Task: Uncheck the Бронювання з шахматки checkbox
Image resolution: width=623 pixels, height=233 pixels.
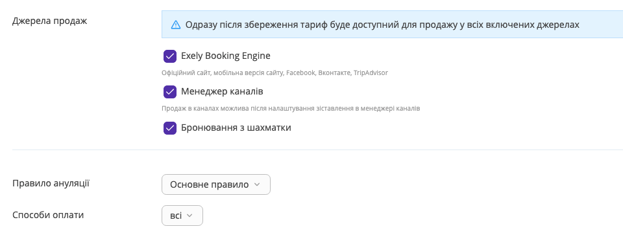Action: pyautogui.click(x=169, y=128)
